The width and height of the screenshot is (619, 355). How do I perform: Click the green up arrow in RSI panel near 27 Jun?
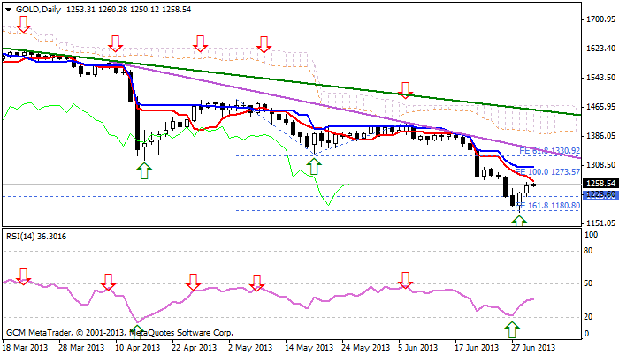point(511,330)
